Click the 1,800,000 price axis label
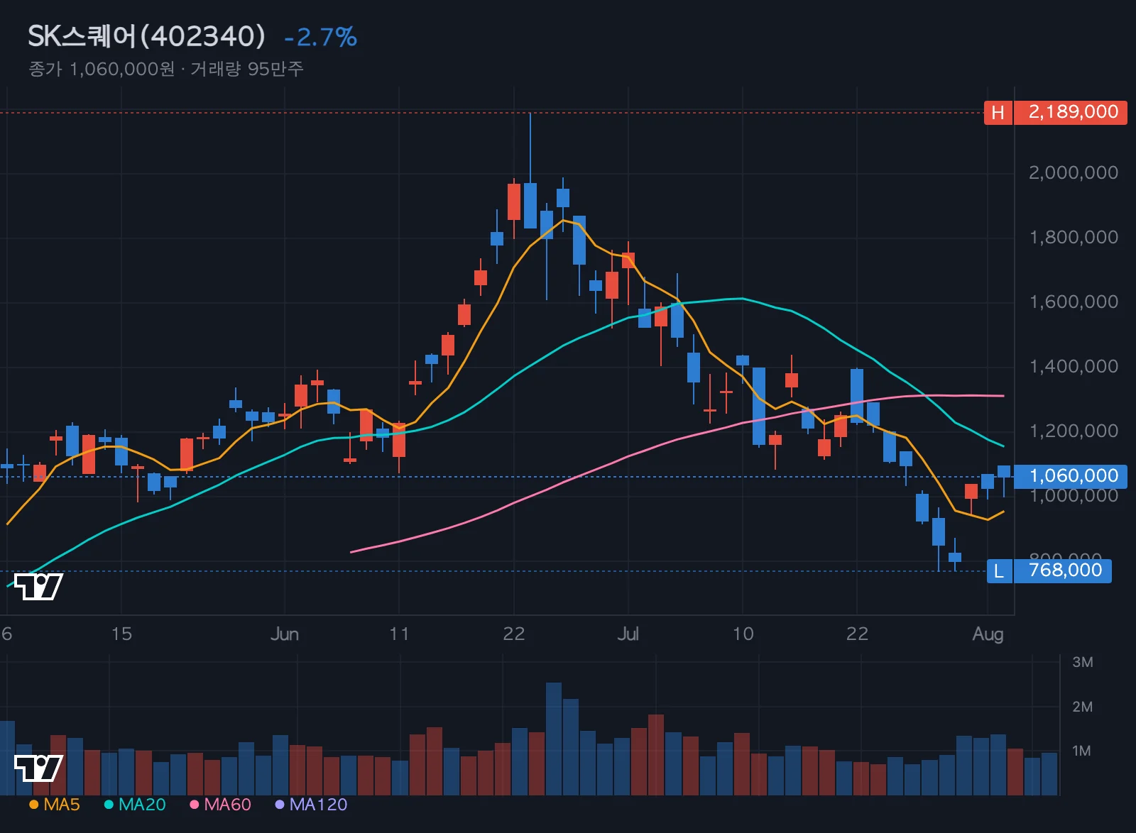 point(1074,237)
